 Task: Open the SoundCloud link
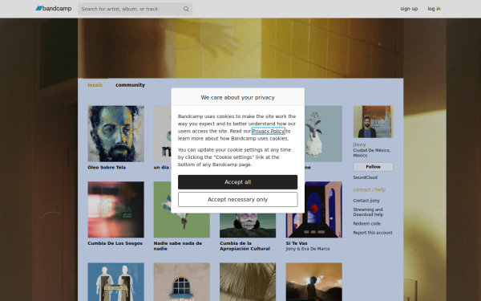click(x=365, y=177)
